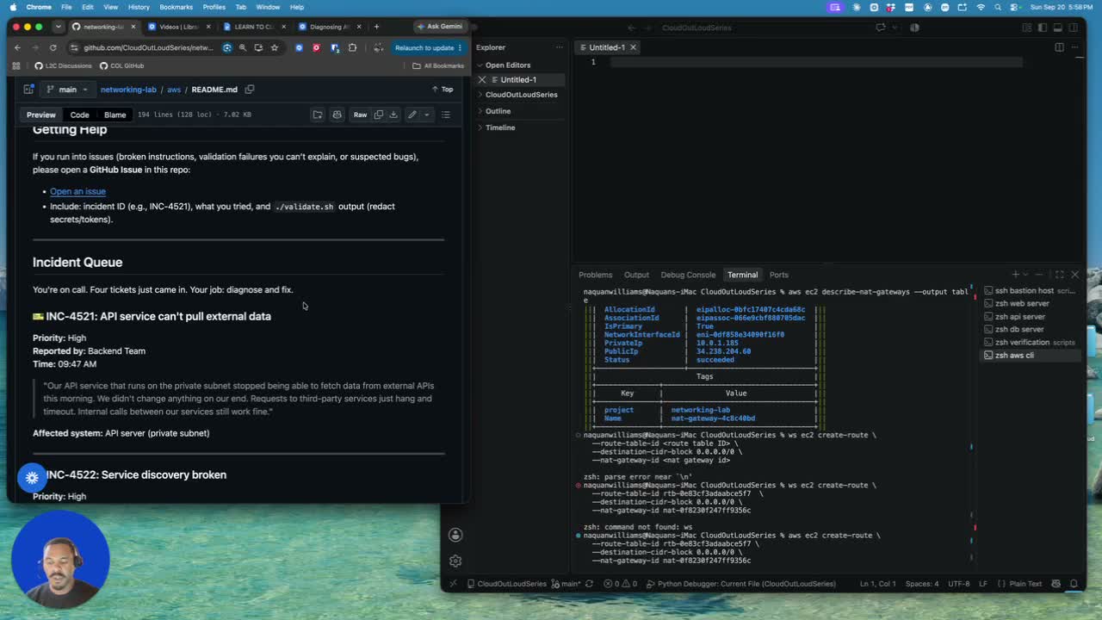Screen dimensions: 1102x620
Task: Go back using Chrome's back arrow
Action: click(17, 48)
